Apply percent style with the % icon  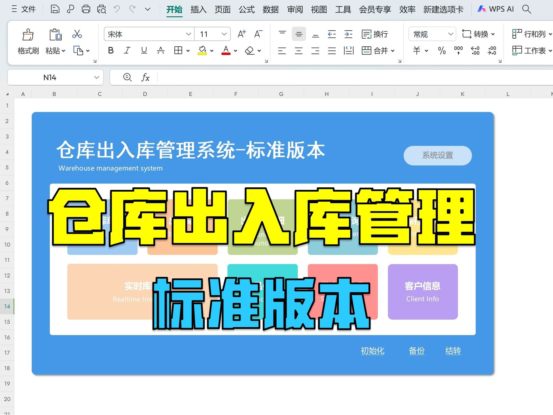coord(442,51)
